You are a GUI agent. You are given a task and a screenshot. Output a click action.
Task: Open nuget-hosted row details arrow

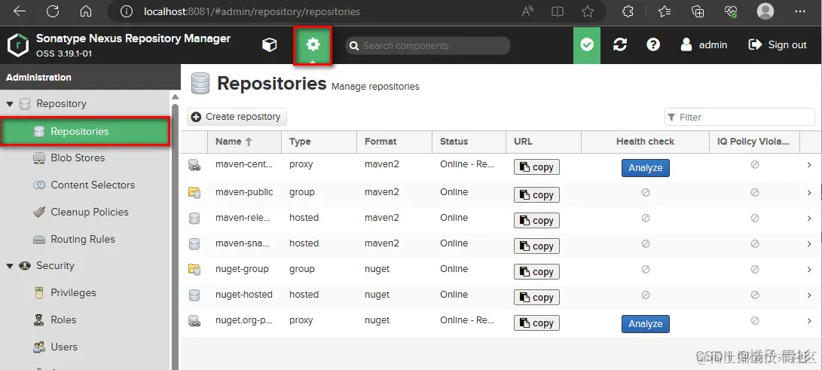point(809,295)
